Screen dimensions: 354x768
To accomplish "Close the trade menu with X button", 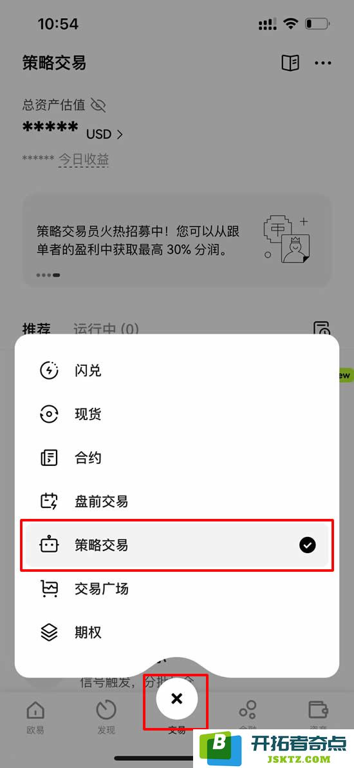I will click(x=177, y=699).
